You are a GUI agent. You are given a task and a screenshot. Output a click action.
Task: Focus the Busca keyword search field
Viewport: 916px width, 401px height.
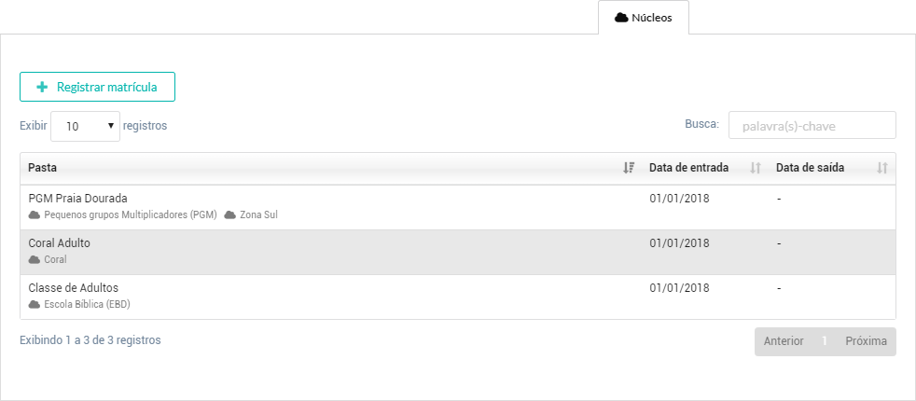pos(812,126)
